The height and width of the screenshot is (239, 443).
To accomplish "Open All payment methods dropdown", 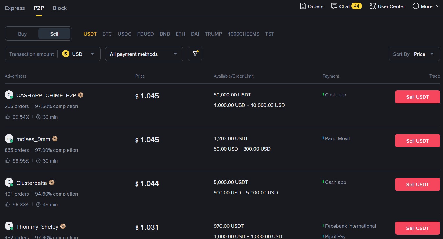I will pyautogui.click(x=144, y=54).
